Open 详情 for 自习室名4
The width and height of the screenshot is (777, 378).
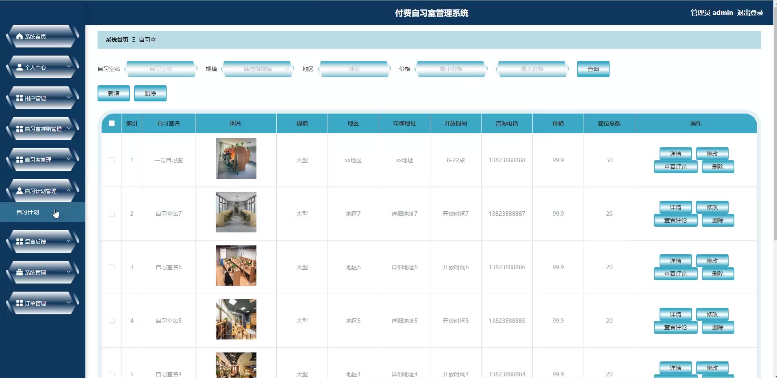pos(676,368)
